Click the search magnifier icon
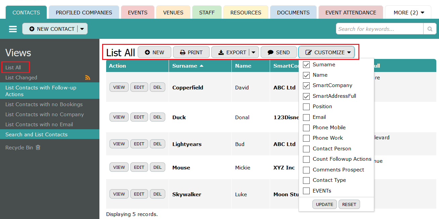 430,29
